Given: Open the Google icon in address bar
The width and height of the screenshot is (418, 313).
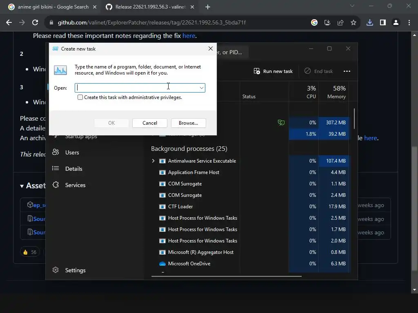Looking at the screenshot, I should tap(314, 23).
